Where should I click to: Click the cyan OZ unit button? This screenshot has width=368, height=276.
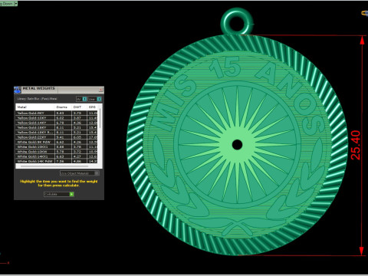pyautogui.click(x=84, y=99)
